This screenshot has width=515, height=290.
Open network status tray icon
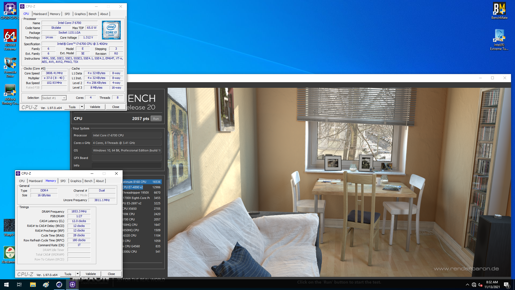coord(474,285)
